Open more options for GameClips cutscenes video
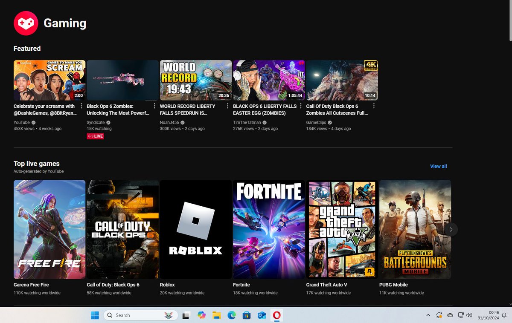Image resolution: width=512 pixels, height=323 pixels. pyautogui.click(x=374, y=106)
